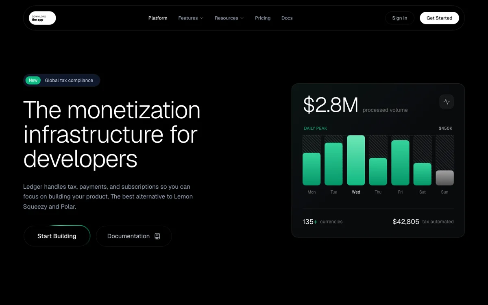Open the Platform nav item
The image size is (488, 305).
(158, 18)
